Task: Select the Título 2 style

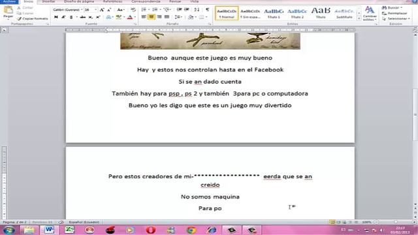Action: (x=297, y=13)
